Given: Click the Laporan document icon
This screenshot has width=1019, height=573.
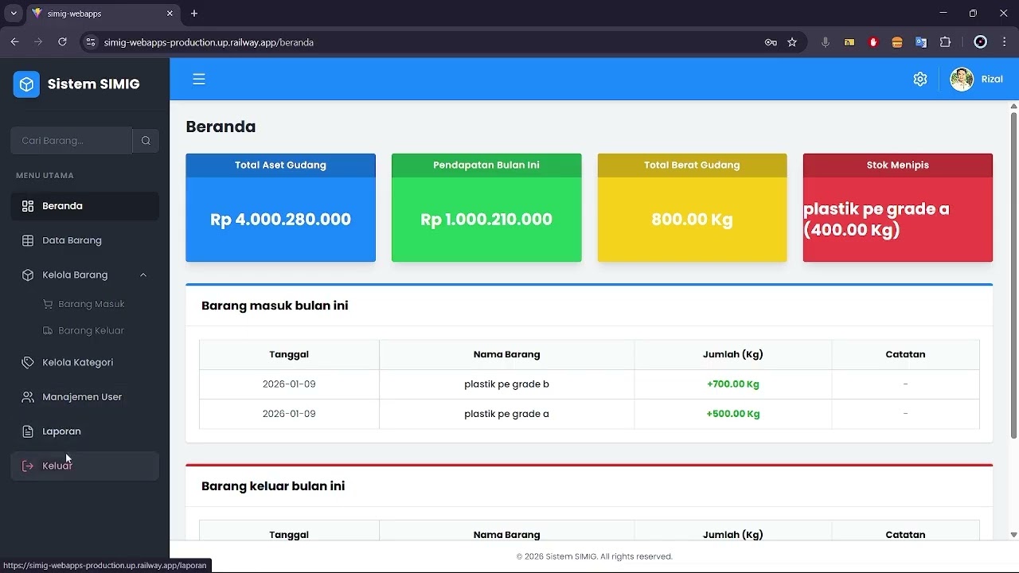Looking at the screenshot, I should point(28,431).
